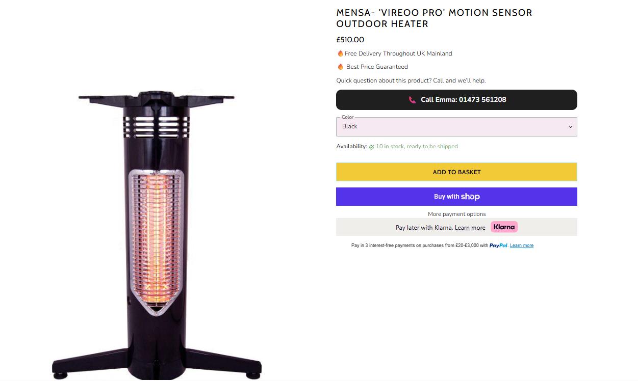Open More payment options
This screenshot has height=381, width=638.
[x=456, y=214]
